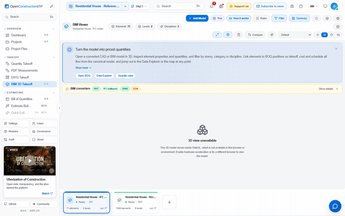Toggle the DGN converter badge
This screenshot has width=345, height=216.
pyautogui.click(x=135, y=89)
